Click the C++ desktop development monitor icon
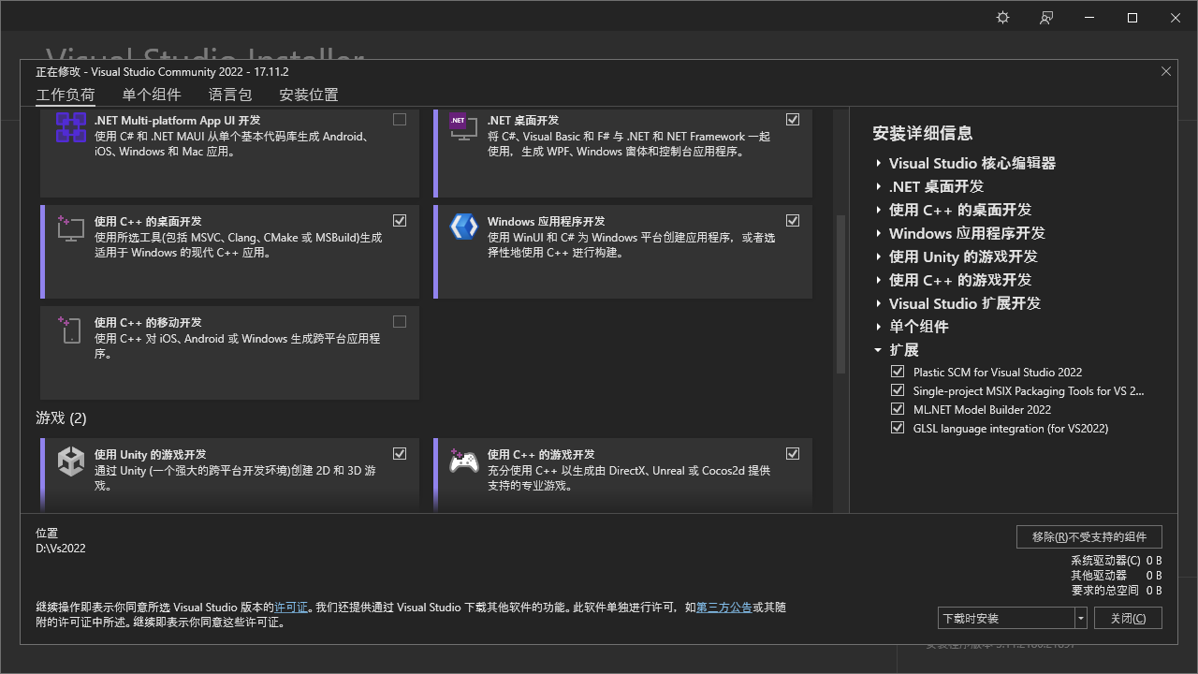 71,228
